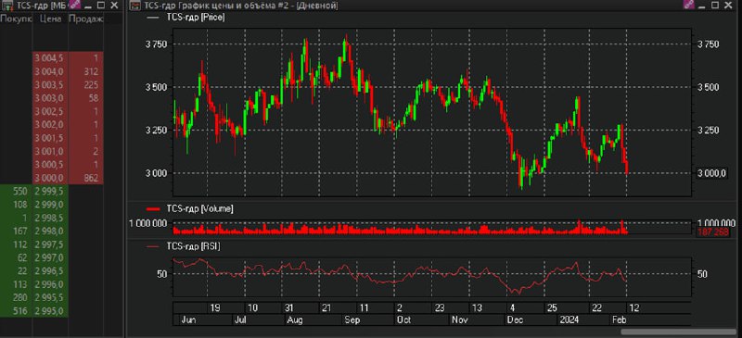The height and width of the screenshot is (338, 742).
Task: Maximize the TCS-гдр order book window
Action: (x=101, y=6)
